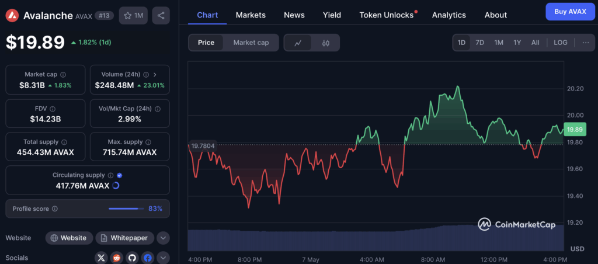598x264 pixels.
Task: Click the 7 May date axis label
Action: click(x=310, y=259)
